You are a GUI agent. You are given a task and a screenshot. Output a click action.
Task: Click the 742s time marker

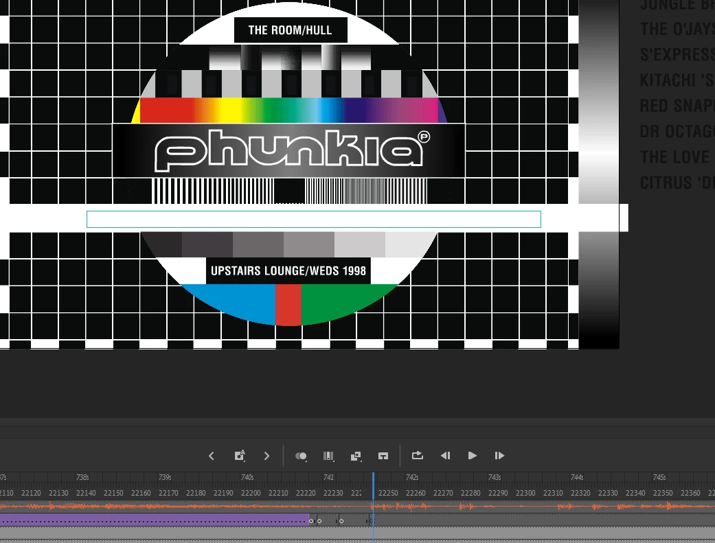coord(412,477)
